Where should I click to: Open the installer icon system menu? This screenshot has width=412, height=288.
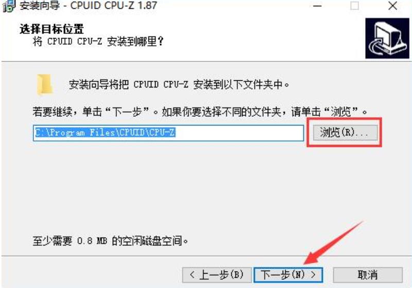tap(8, 6)
